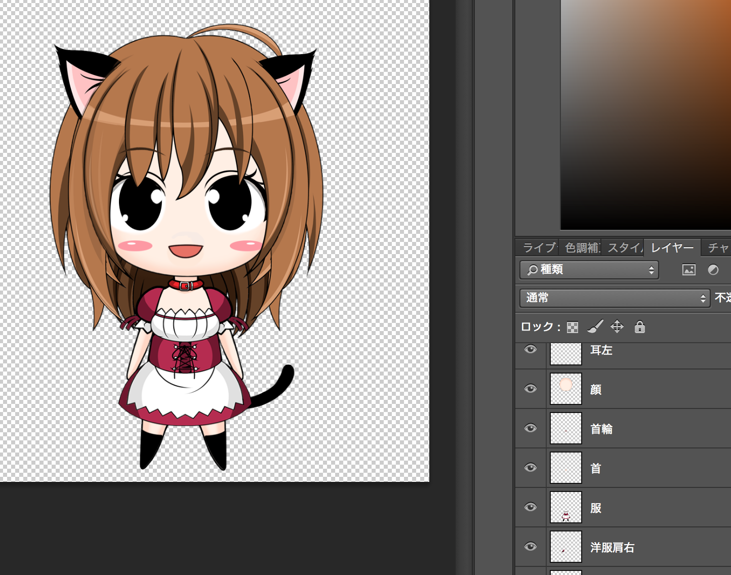Hide the 服 layer
Screen dimensions: 731x575
tap(531, 507)
